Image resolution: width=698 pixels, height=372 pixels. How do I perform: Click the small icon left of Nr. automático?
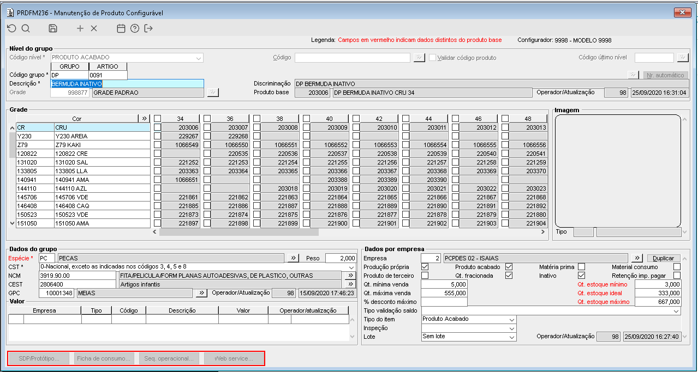click(634, 75)
